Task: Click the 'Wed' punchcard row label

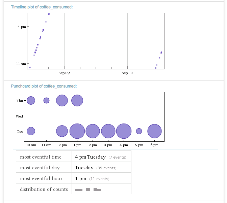Action: point(19,116)
